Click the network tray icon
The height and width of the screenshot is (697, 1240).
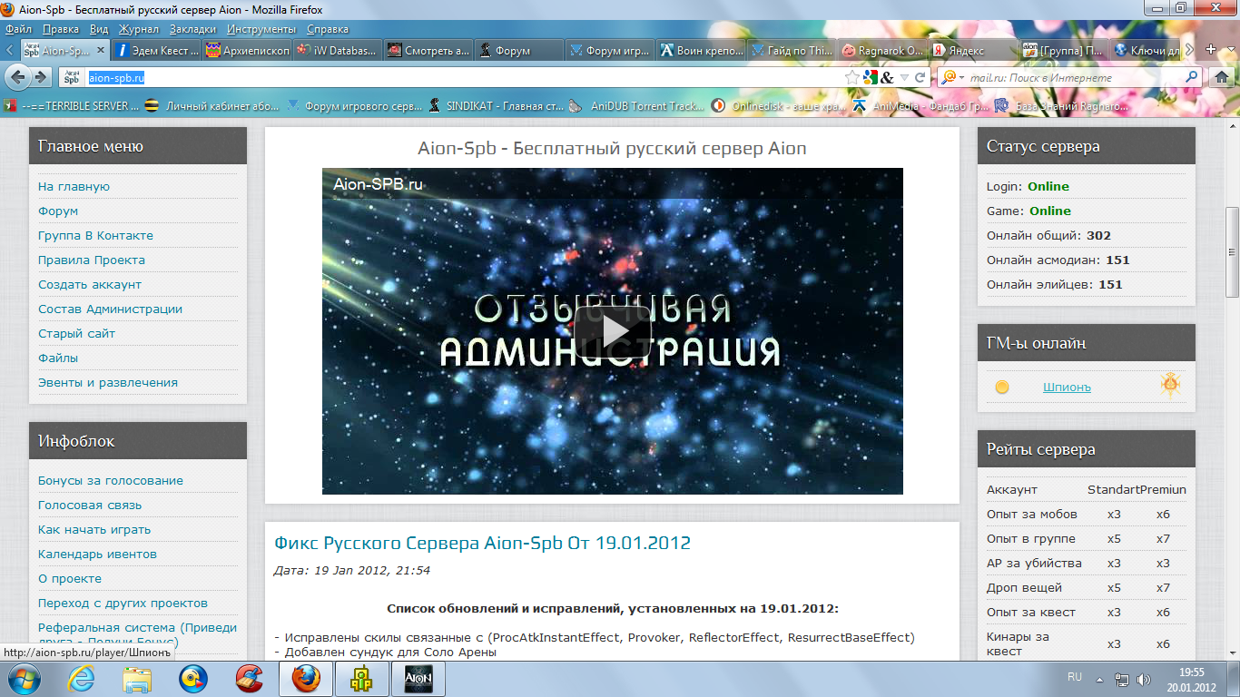tap(1123, 678)
